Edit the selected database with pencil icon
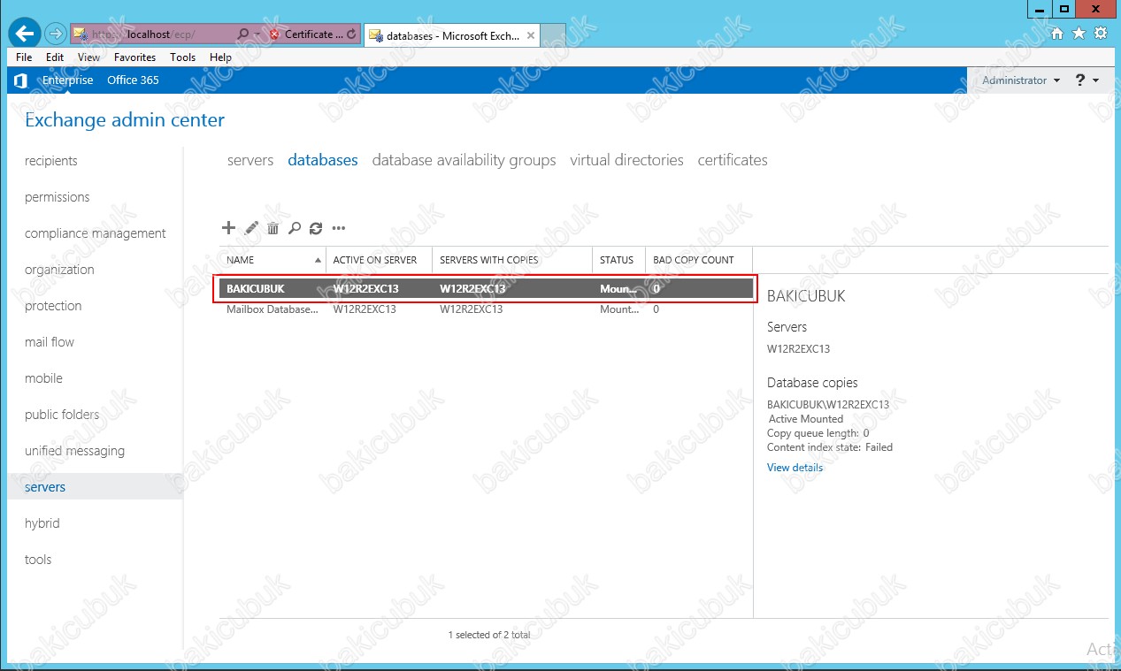Screen dimensions: 1121x671 click(251, 228)
